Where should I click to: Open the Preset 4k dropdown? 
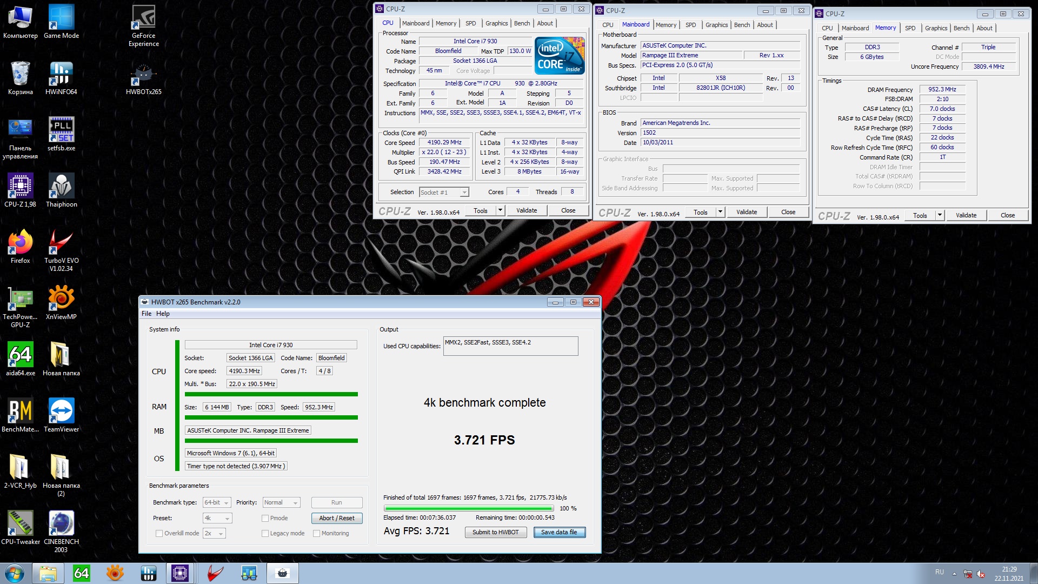[217, 518]
